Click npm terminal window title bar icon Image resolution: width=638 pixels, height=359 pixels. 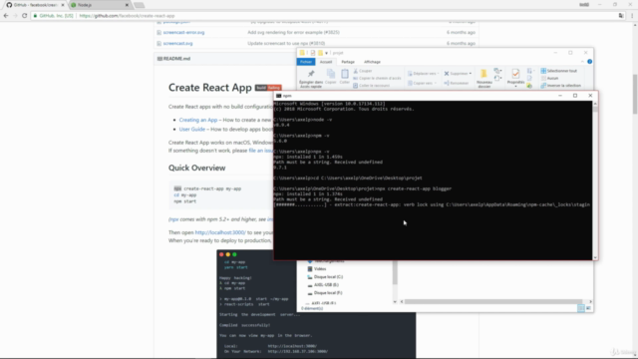pos(279,96)
